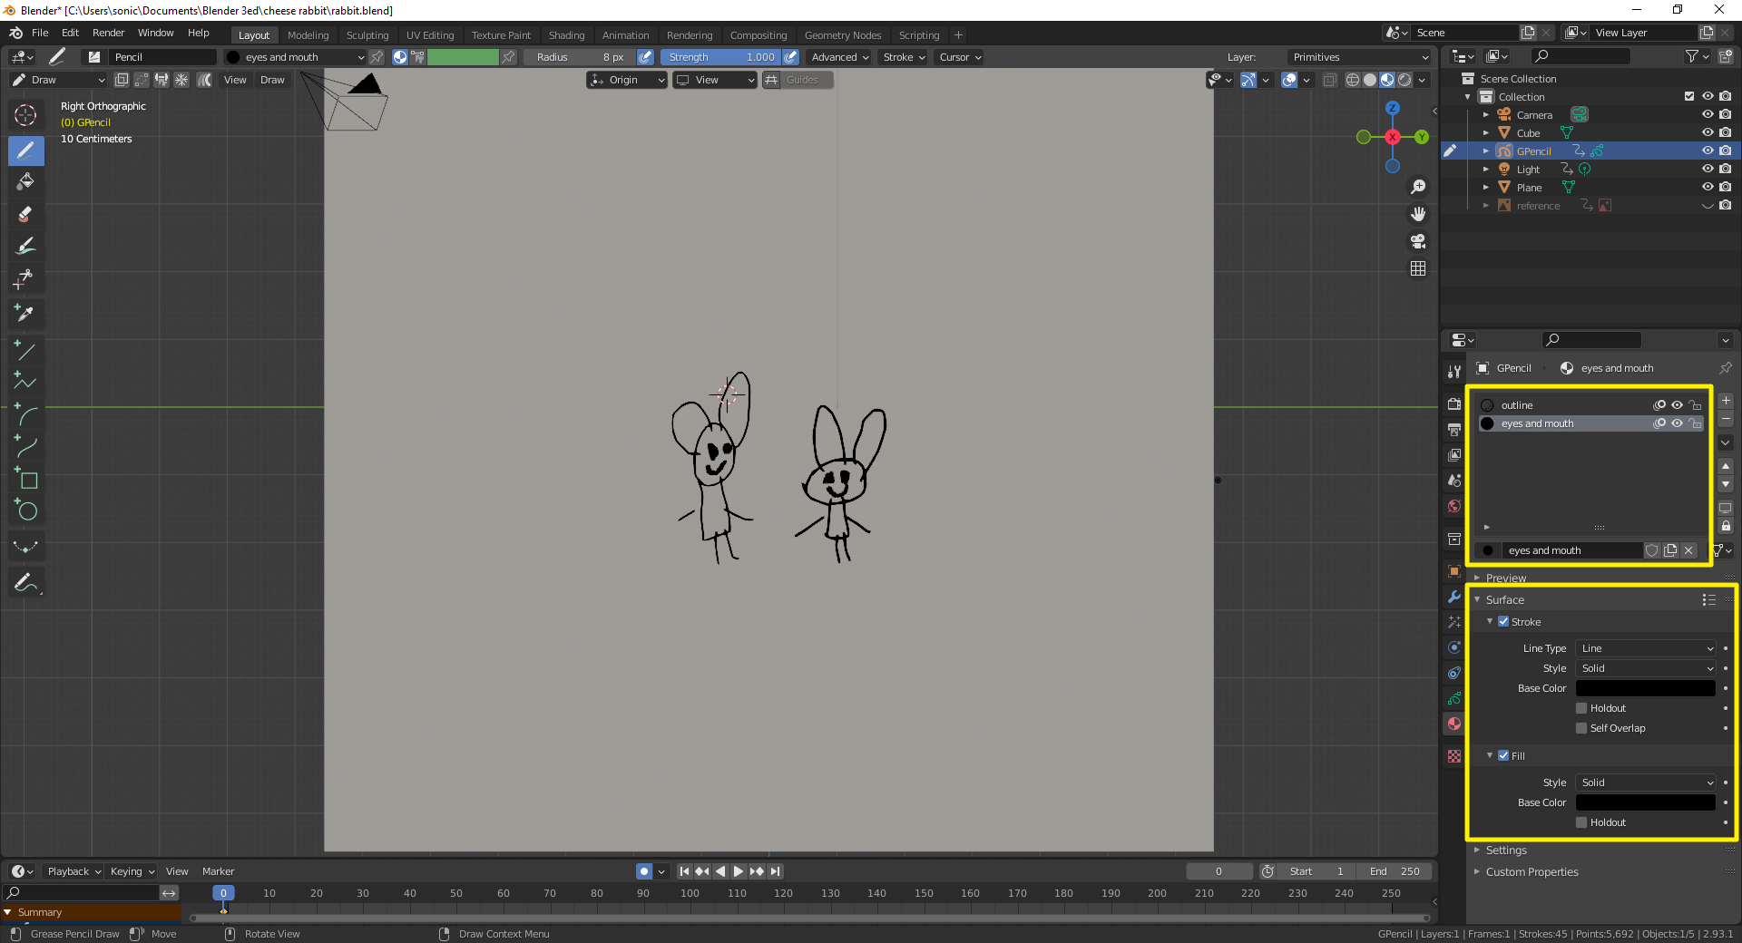Open the Modifiers wrench properties tab
Viewport: 1742px width, 943px height.
pos(1454,597)
